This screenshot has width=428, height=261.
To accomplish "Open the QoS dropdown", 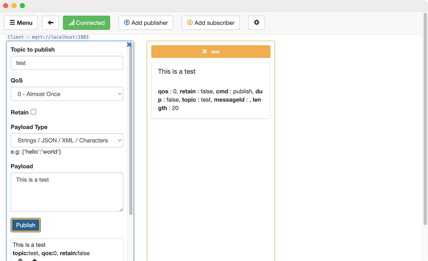I will [67, 94].
